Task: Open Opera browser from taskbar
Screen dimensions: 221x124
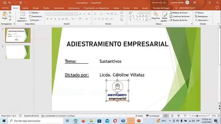Action: pos(115,121)
